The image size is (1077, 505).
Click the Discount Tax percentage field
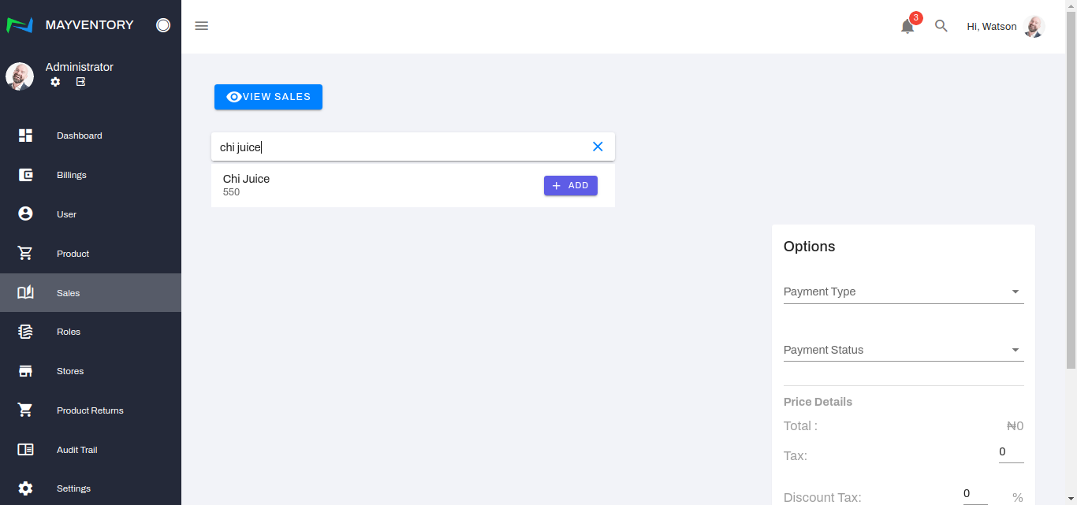click(975, 494)
